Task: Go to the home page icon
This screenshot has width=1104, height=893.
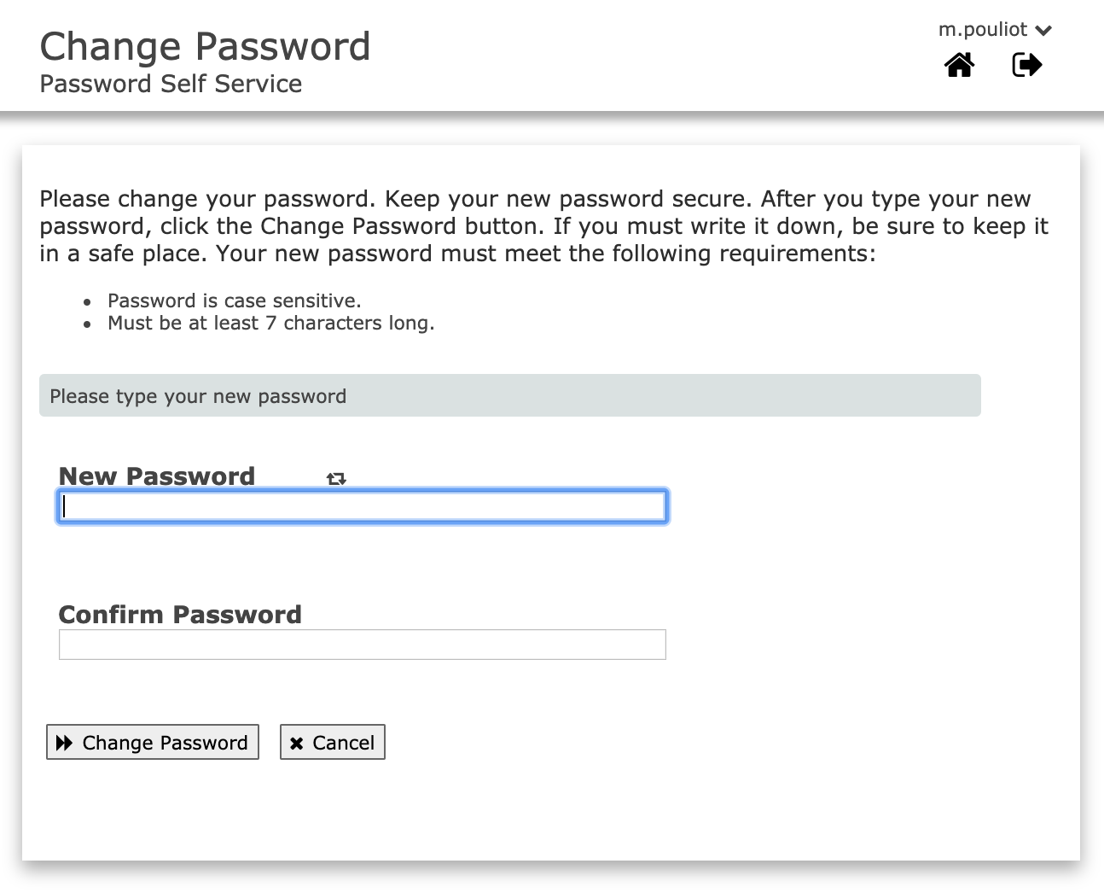Action: [959, 65]
